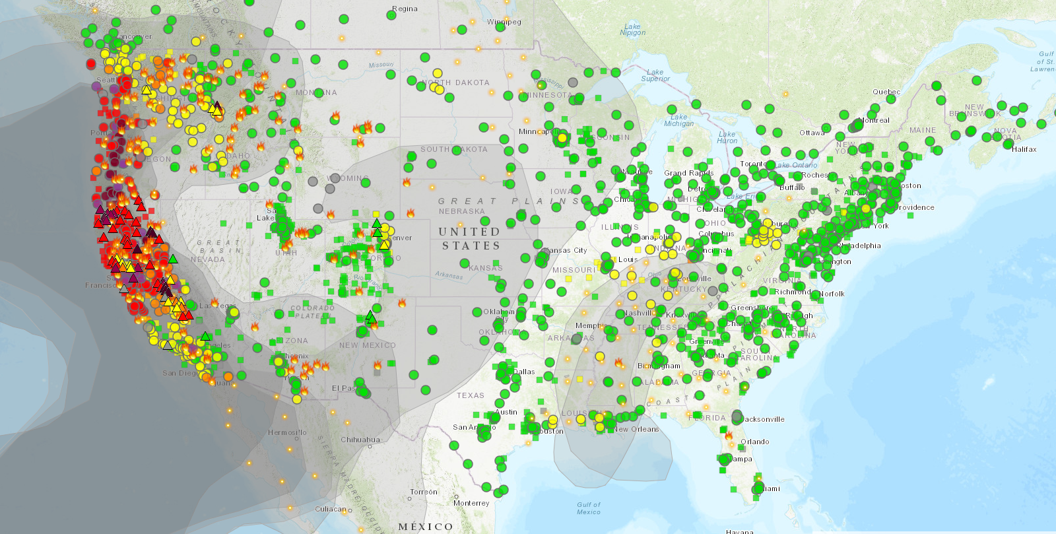Image resolution: width=1056 pixels, height=534 pixels.
Task: Click the Culiacan city label
Action: [331, 509]
